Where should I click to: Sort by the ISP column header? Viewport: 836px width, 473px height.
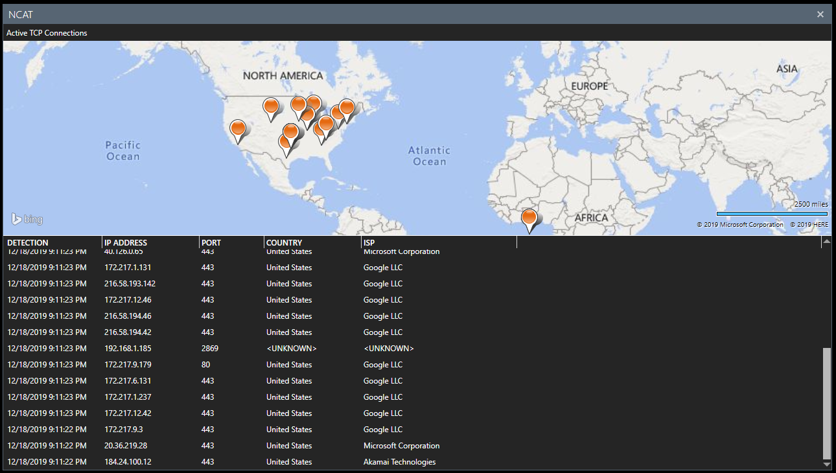coord(368,242)
